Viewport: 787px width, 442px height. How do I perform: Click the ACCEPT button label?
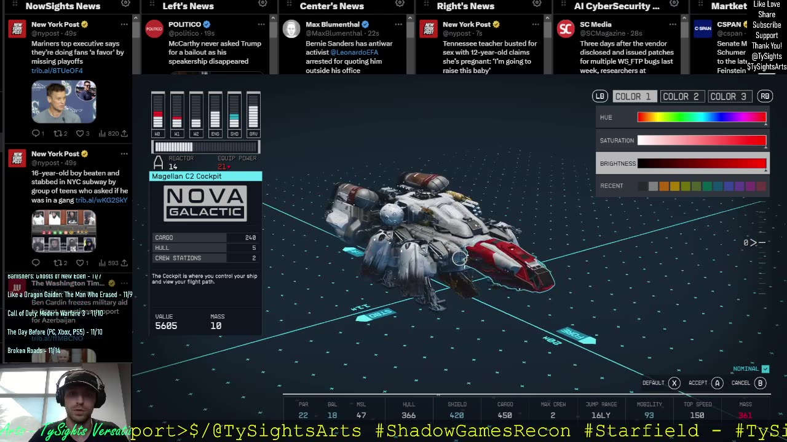point(698,383)
